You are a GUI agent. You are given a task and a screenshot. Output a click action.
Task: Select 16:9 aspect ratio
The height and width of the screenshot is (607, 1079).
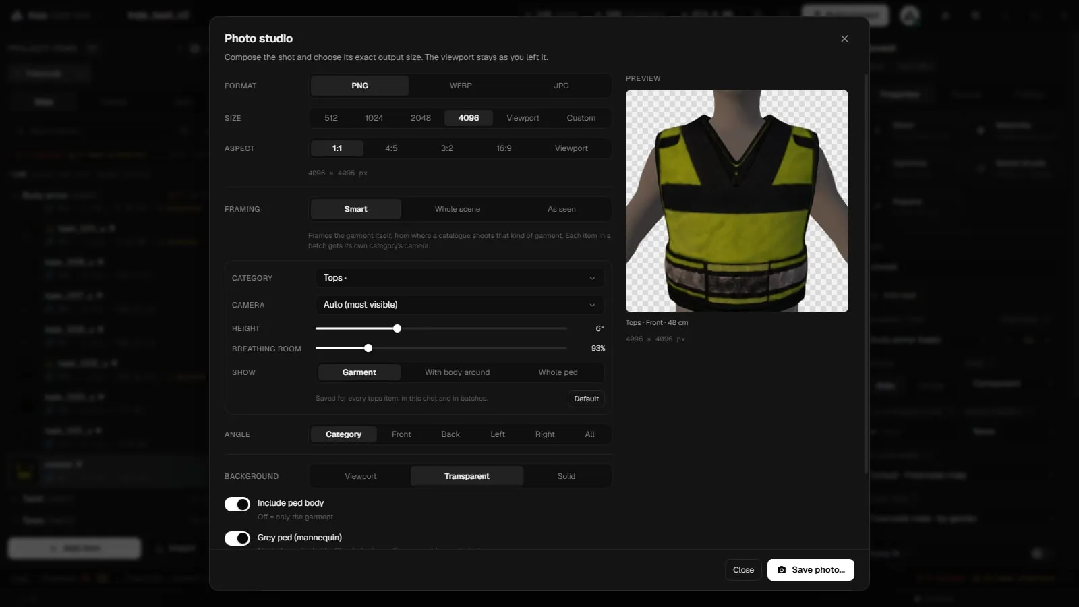pos(504,148)
